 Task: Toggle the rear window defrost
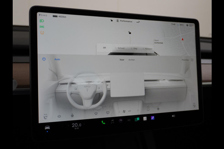pyautogui.click(x=108, y=112)
